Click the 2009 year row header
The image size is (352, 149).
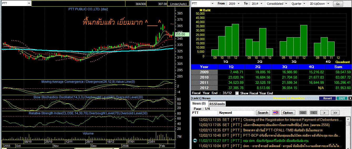click(204, 72)
